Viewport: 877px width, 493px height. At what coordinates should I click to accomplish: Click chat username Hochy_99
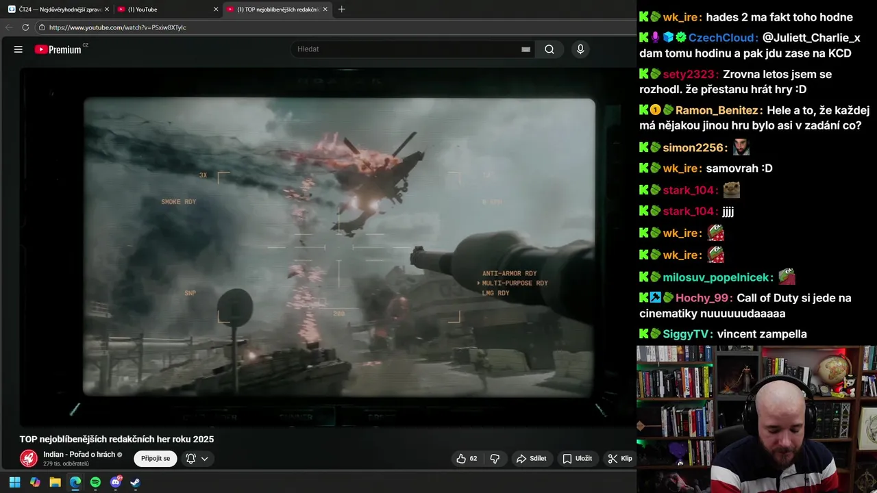(703, 298)
